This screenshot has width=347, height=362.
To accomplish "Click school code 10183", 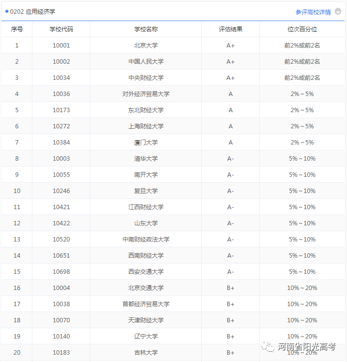I will [61, 353].
